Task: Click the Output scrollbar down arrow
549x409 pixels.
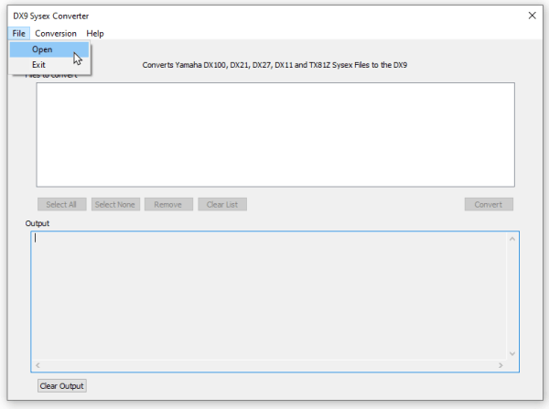Action: click(512, 352)
